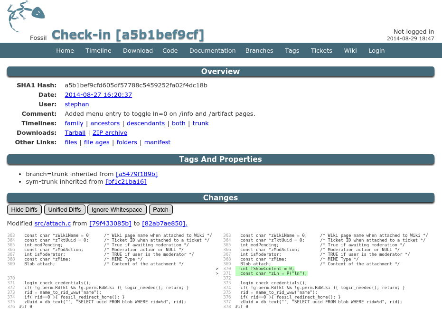Open the Documentation menu item

(x=213, y=51)
